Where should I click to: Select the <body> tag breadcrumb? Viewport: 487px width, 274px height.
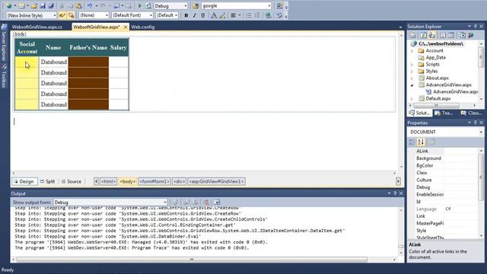click(x=127, y=181)
